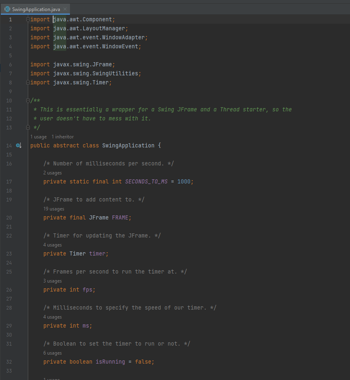This screenshot has height=380, width=350.
Task: Click '4 usages' hint above the ms field
Action: [x=52, y=317]
